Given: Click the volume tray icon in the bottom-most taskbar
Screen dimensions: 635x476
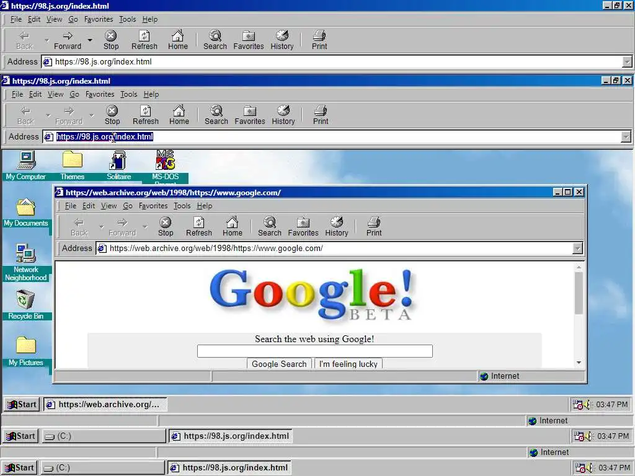Looking at the screenshot, I should pos(590,467).
